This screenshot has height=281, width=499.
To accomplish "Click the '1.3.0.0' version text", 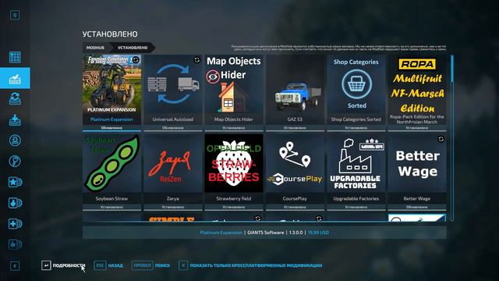I will 296,233.
